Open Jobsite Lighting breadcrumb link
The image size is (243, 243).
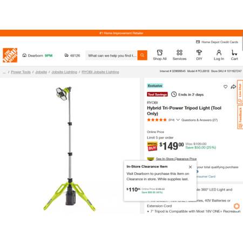(64, 72)
